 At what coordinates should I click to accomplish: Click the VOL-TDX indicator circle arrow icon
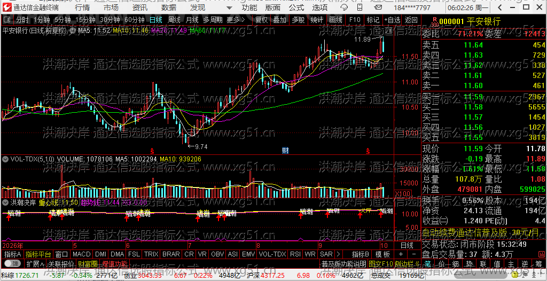[x=5, y=159]
